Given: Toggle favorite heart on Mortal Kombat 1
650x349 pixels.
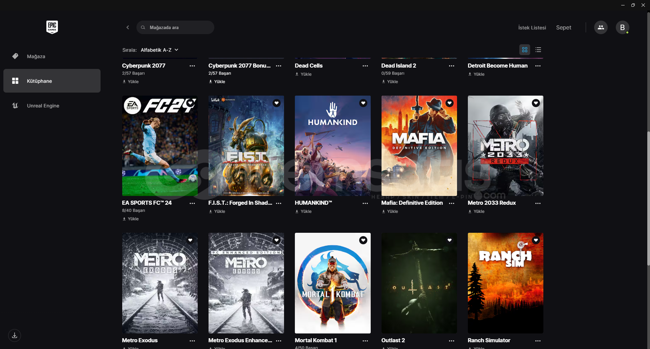Looking at the screenshot, I should [363, 240].
